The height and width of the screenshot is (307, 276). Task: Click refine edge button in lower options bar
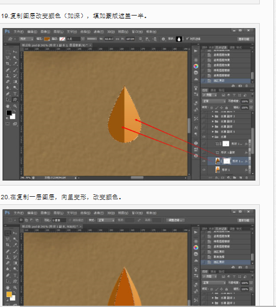pos(176,220)
